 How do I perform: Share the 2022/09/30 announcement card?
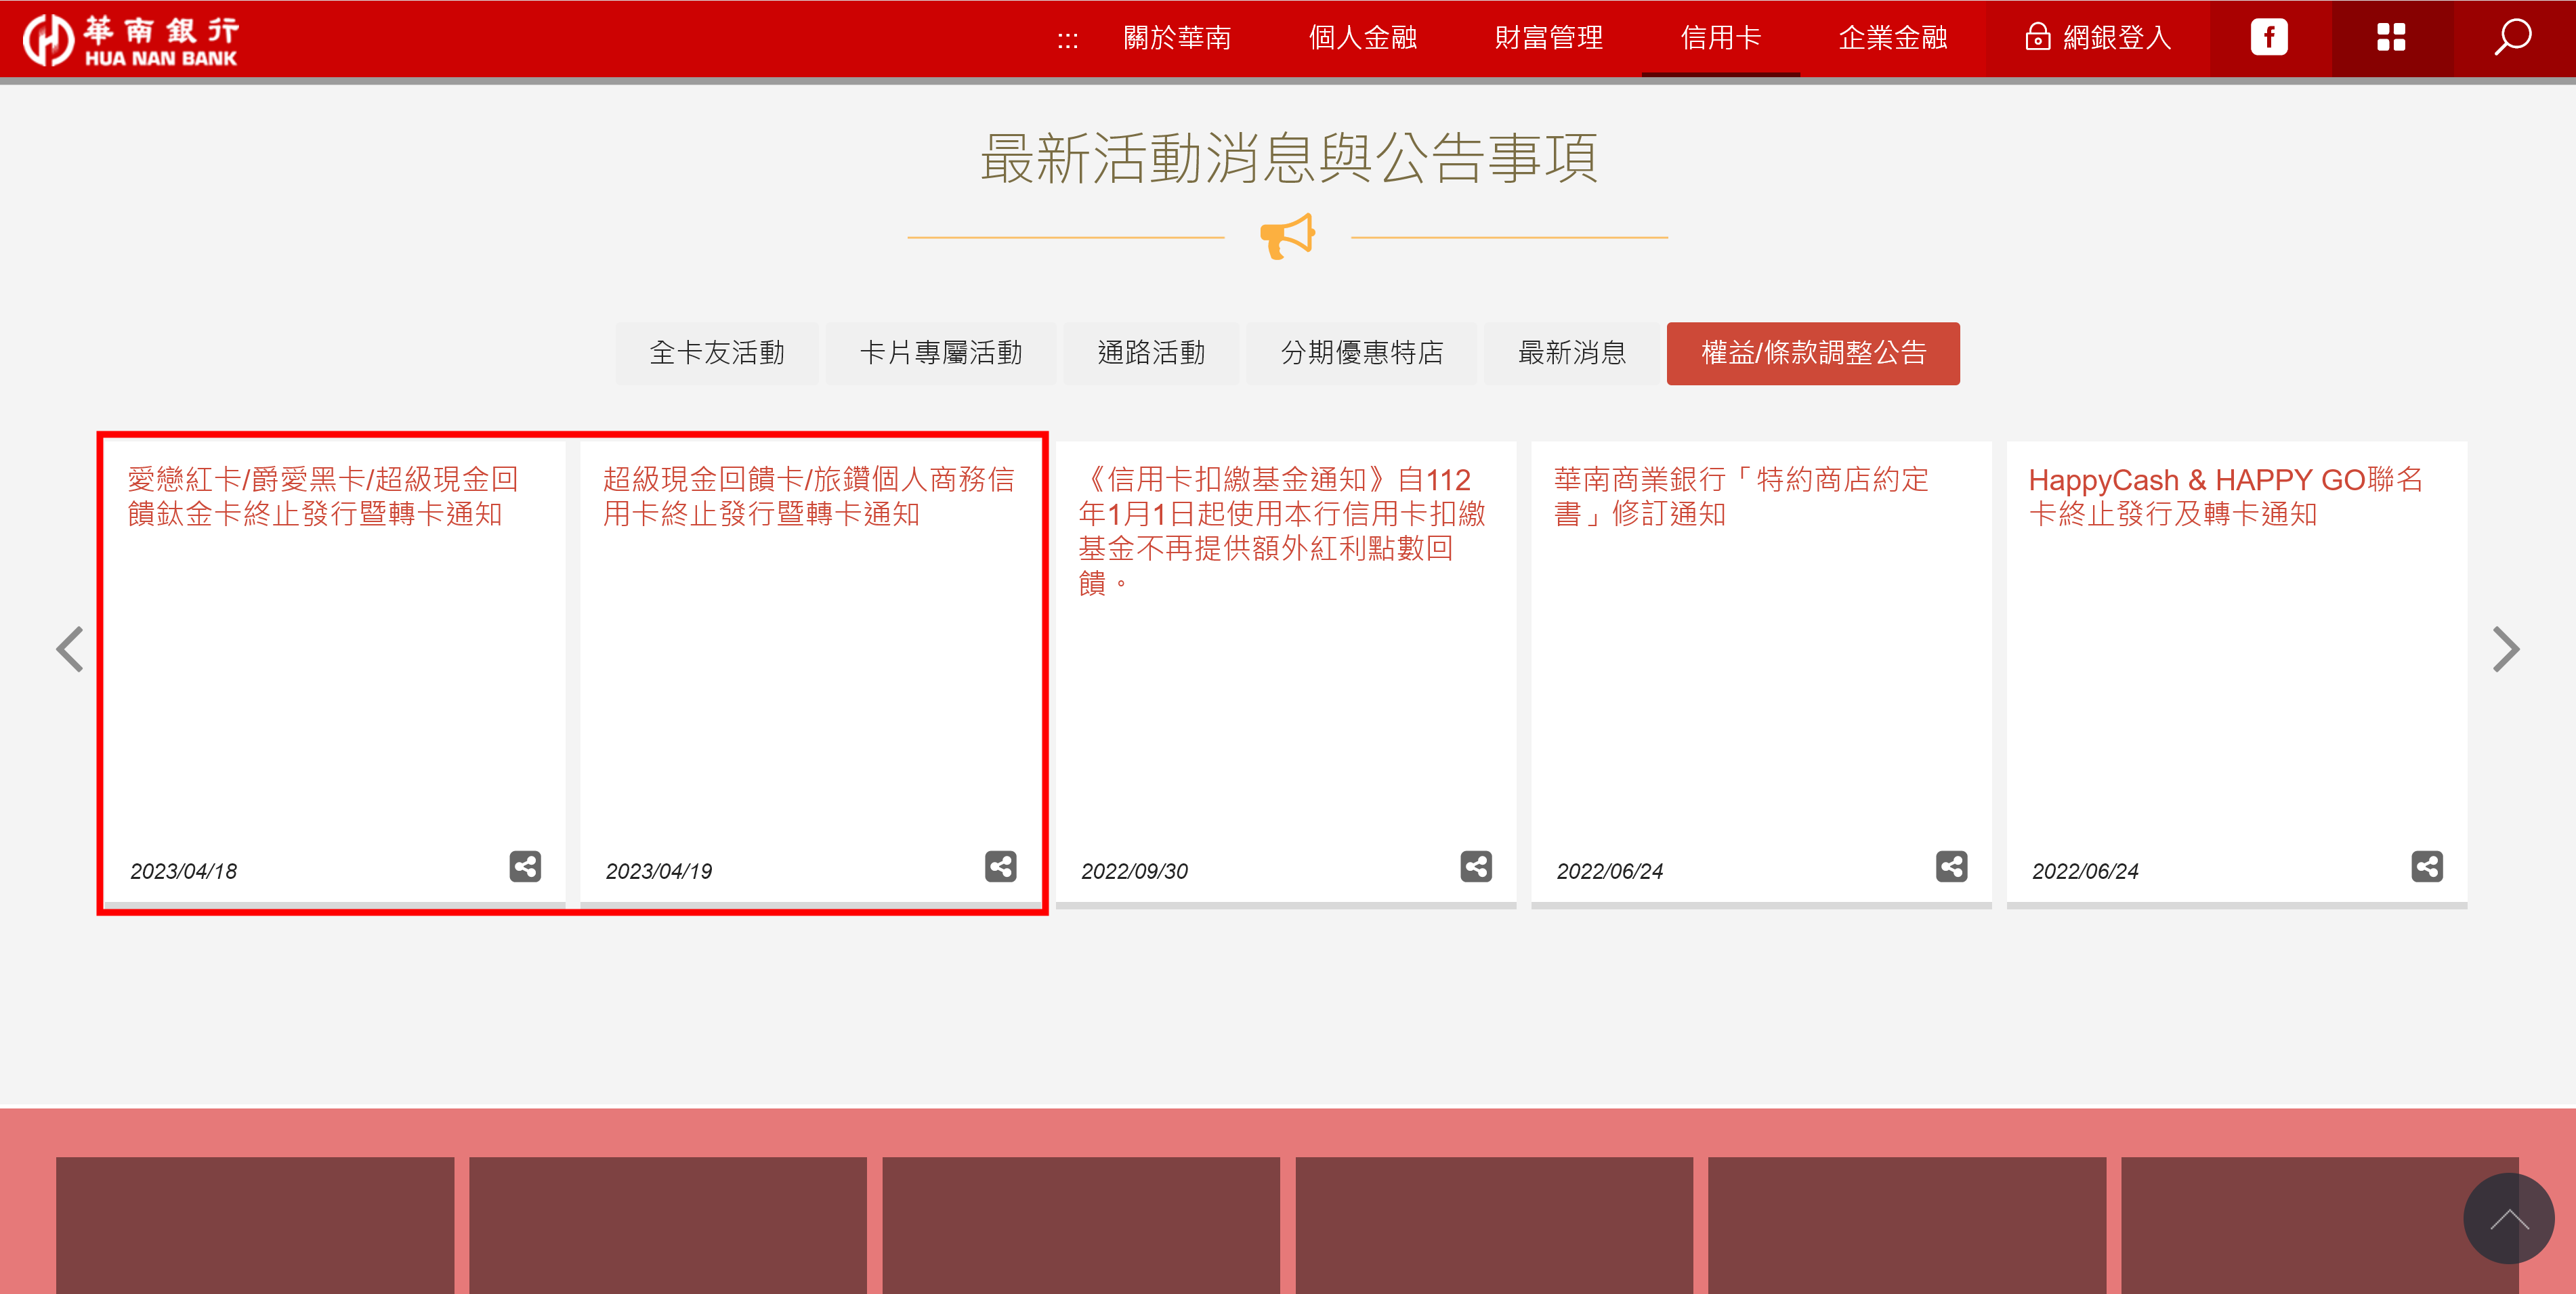[x=1476, y=866]
